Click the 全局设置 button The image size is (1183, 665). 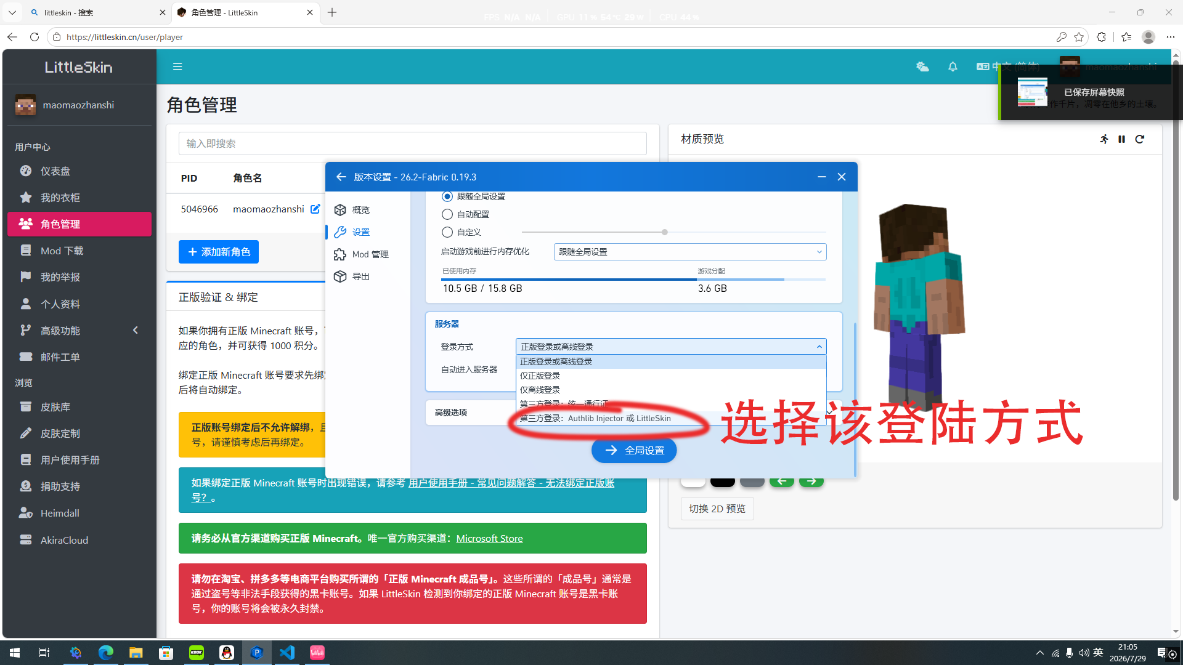click(634, 450)
